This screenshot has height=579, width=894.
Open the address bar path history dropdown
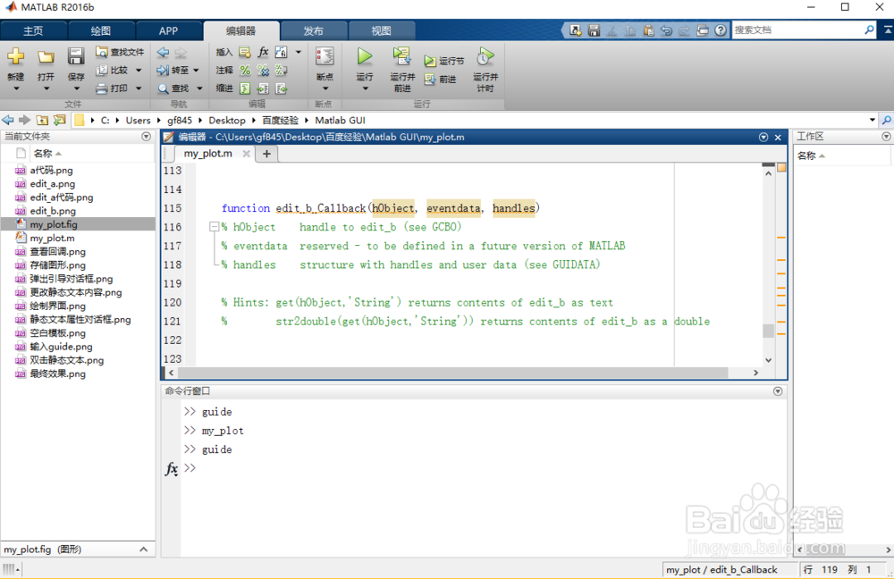click(872, 121)
